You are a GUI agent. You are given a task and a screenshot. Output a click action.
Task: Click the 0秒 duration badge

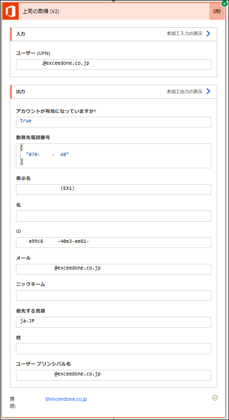click(x=217, y=12)
